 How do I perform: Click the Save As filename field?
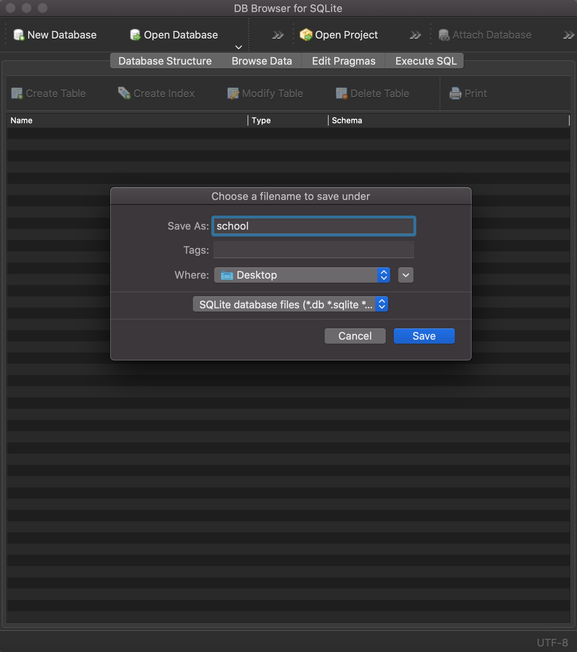(x=314, y=226)
